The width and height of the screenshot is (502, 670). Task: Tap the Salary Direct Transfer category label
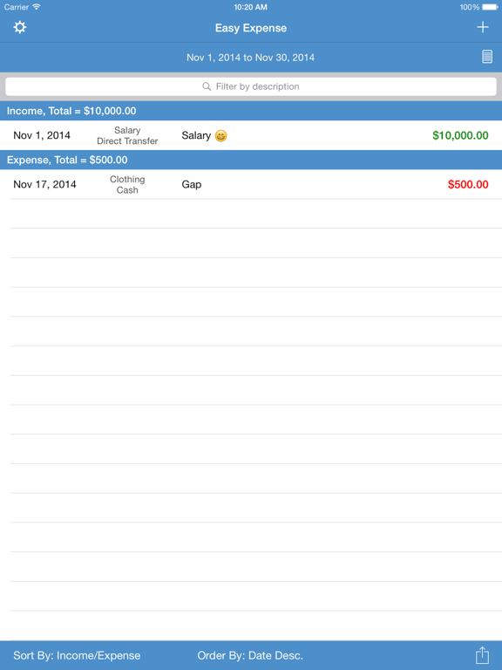click(x=127, y=135)
